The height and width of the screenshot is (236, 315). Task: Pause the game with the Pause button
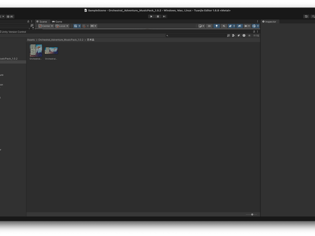[x=158, y=17]
